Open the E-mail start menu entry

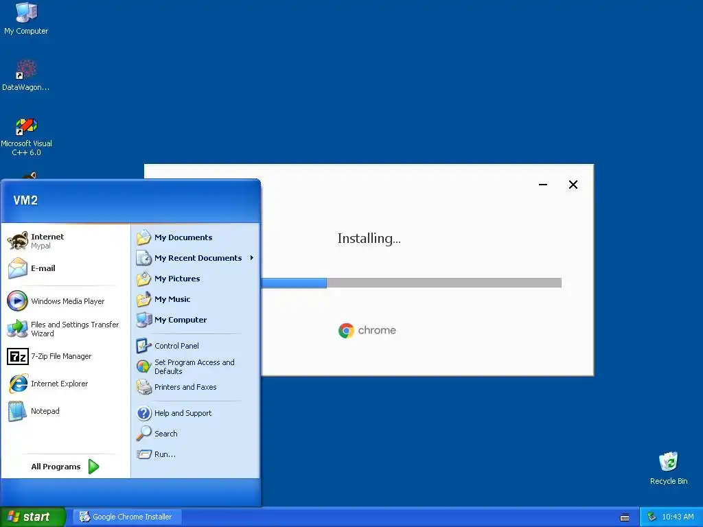pyautogui.click(x=65, y=268)
